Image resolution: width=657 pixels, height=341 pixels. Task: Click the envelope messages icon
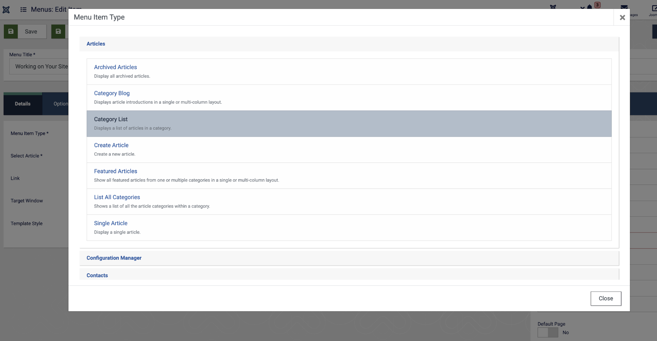pos(624,7)
